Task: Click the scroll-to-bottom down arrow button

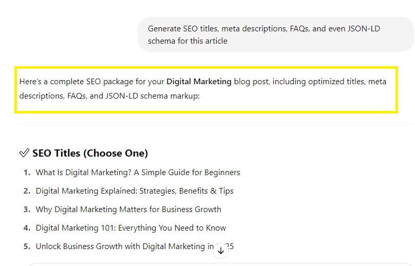Action: 221,251
